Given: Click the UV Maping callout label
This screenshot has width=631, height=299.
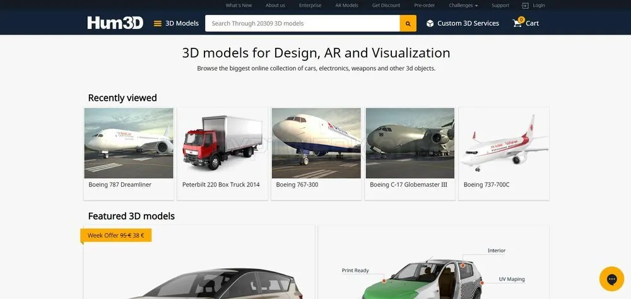Looking at the screenshot, I should 512,279.
